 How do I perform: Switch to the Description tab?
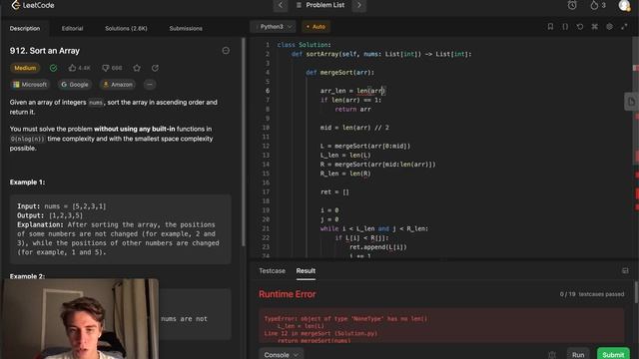point(25,29)
